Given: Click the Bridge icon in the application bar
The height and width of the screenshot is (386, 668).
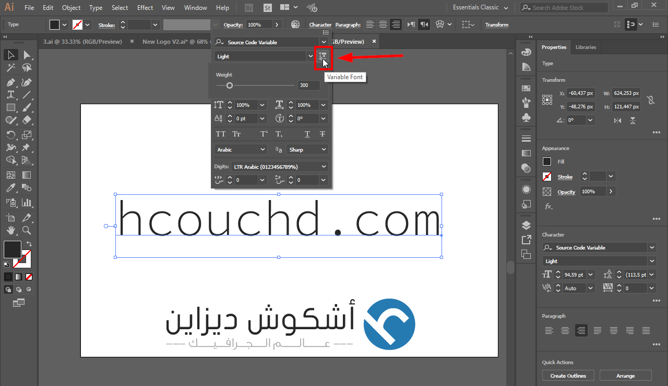Looking at the screenshot, I should 248,7.
